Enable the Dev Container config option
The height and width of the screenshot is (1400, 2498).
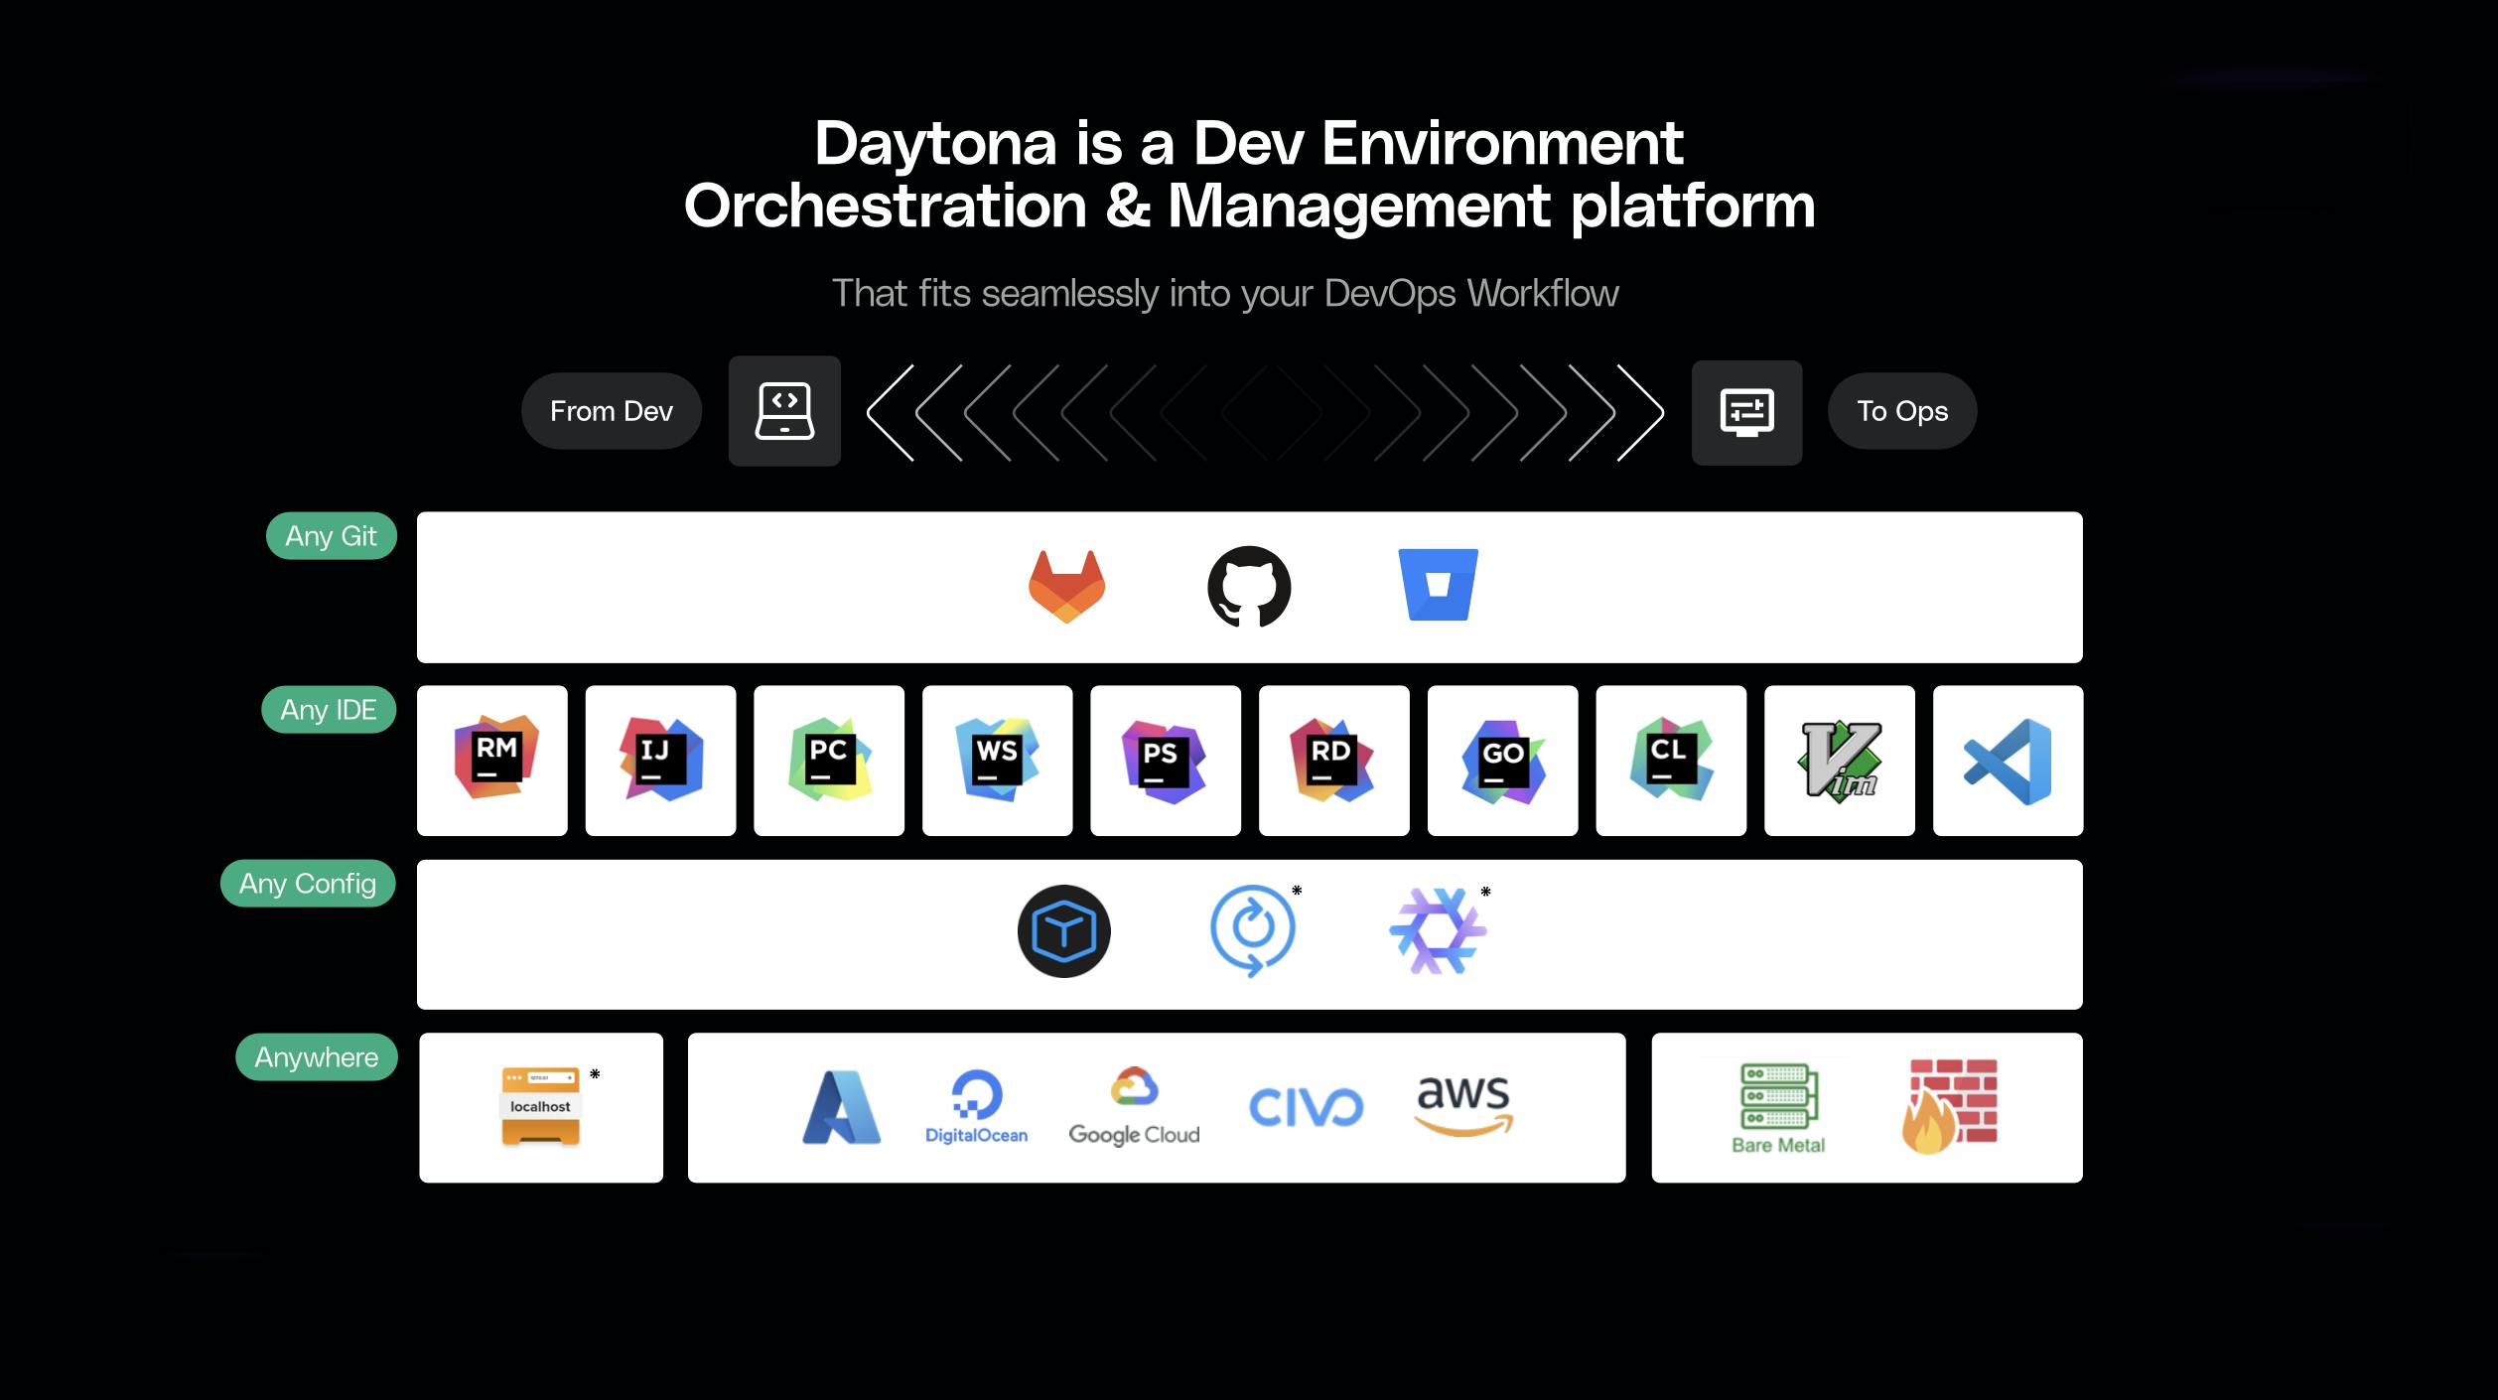pyautogui.click(x=1062, y=931)
